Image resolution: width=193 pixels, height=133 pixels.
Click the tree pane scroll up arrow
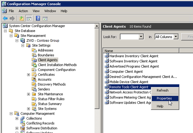(x=97, y=26)
